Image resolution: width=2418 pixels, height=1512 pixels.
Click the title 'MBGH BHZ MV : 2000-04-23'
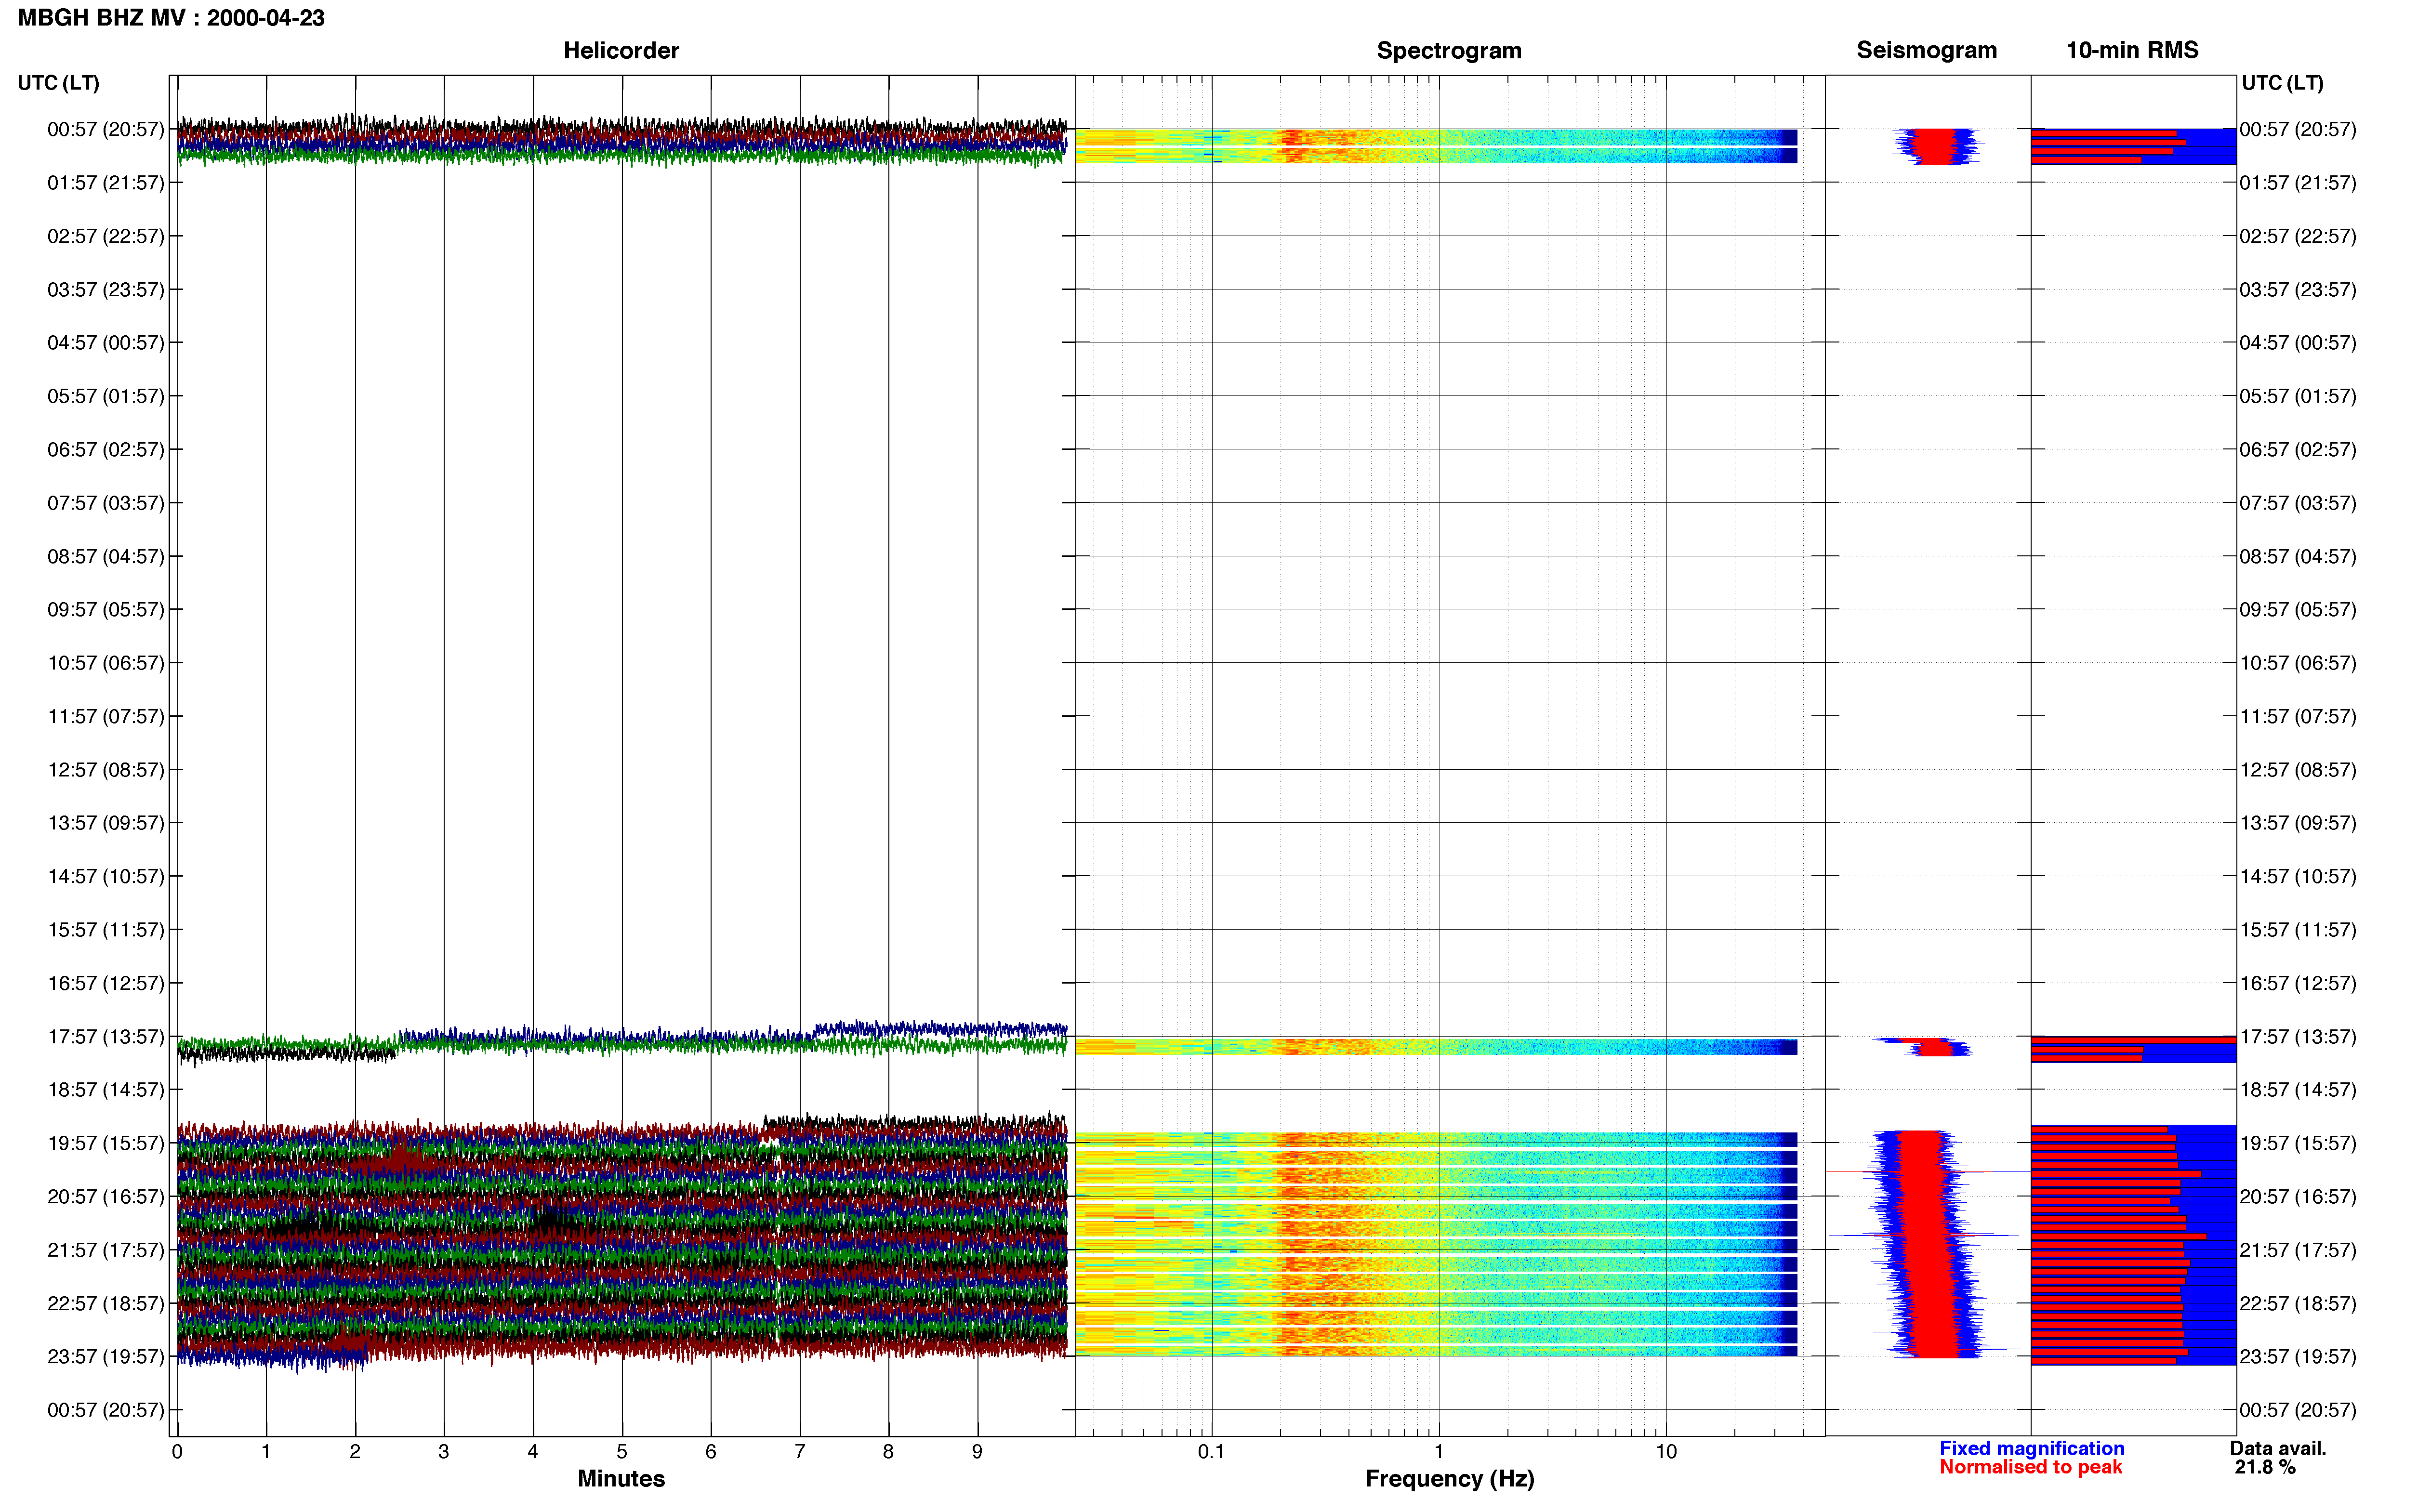(x=171, y=18)
